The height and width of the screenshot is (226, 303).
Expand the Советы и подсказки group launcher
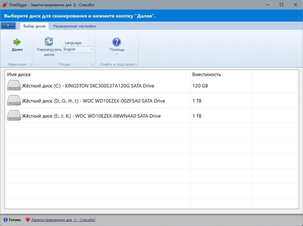point(136,64)
